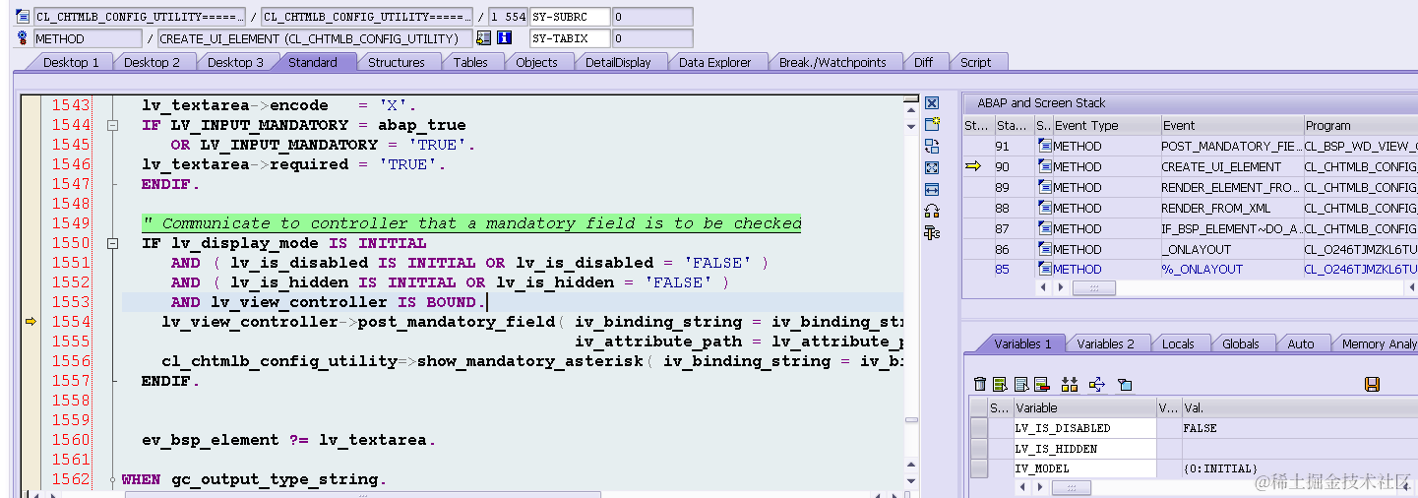The width and height of the screenshot is (1418, 498).
Task: Close the source code tool panel
Action: (x=932, y=102)
